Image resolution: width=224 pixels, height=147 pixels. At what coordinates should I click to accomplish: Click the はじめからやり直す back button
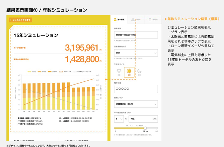pos(20,20)
